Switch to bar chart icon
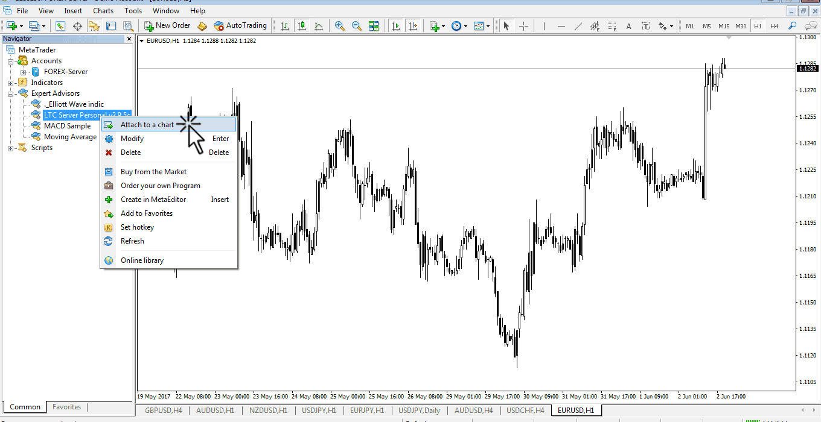Screen dimensions: 821x422 (285, 26)
